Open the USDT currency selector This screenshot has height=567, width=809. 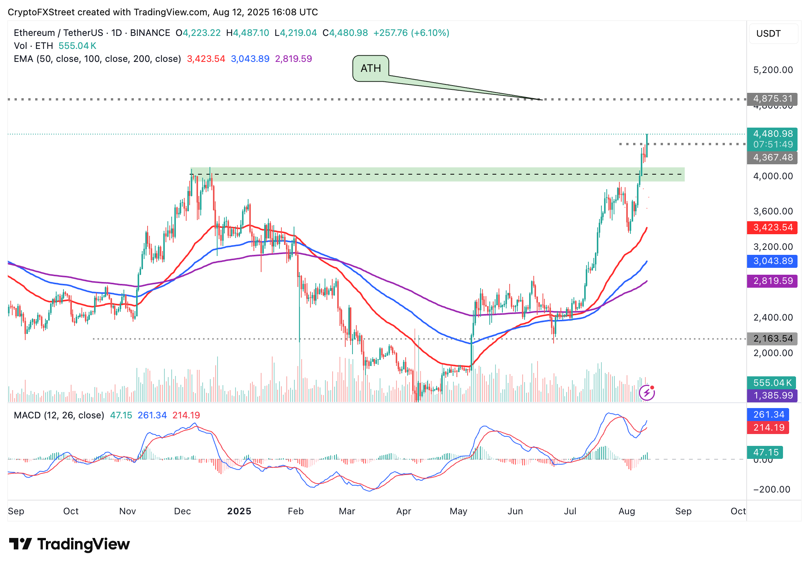pos(773,34)
